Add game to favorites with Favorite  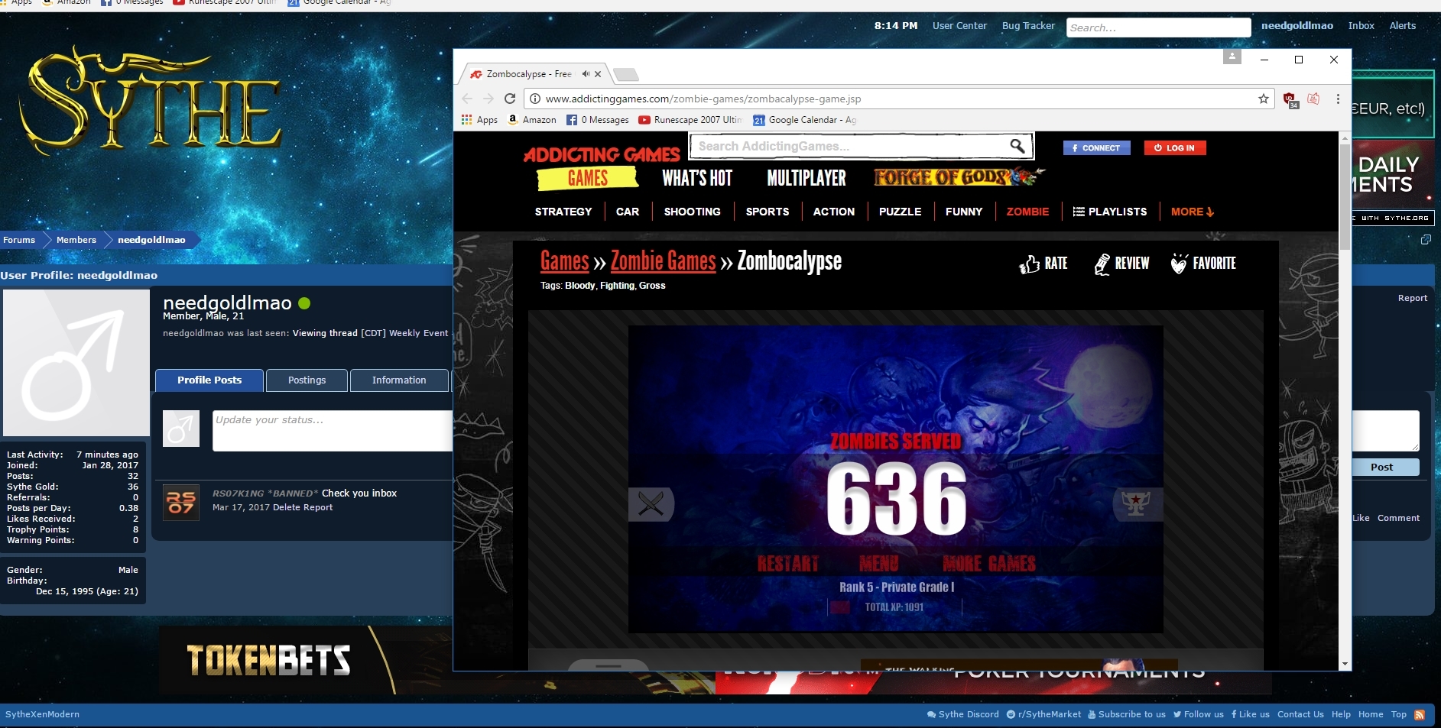(1203, 264)
